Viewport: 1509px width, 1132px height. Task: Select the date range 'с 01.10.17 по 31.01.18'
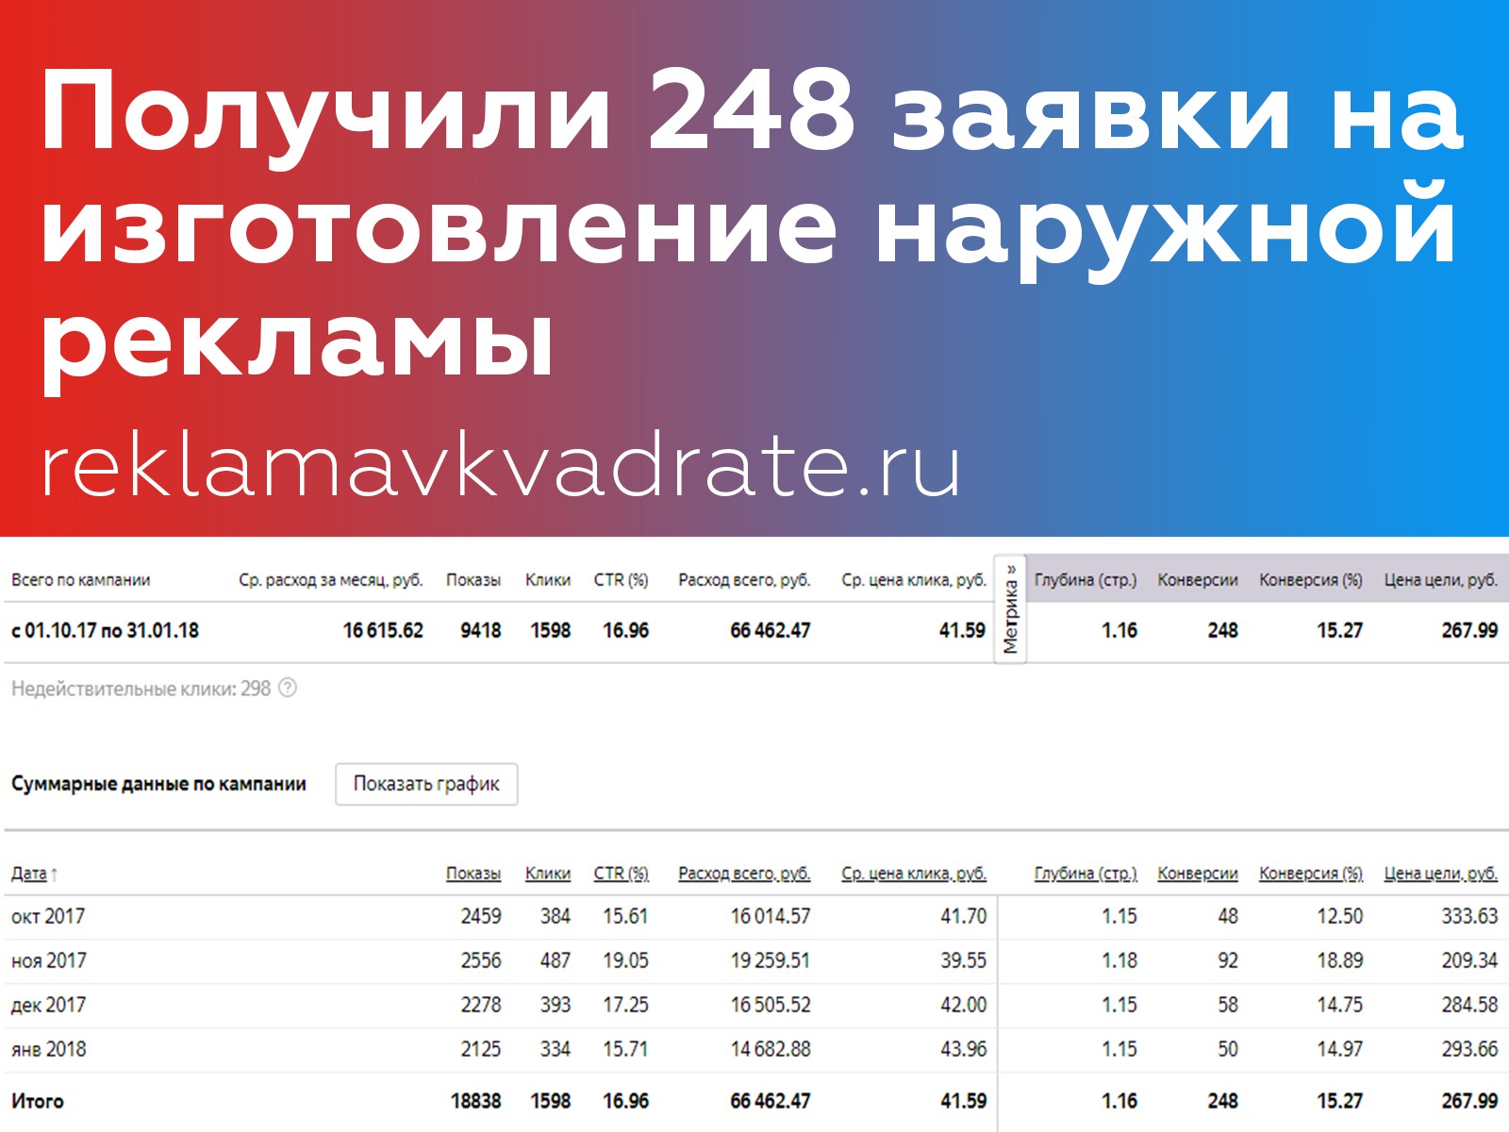105,630
